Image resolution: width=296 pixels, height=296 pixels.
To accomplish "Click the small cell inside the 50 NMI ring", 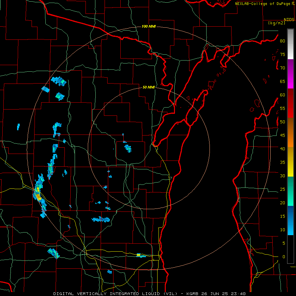I will (x=128, y=148).
